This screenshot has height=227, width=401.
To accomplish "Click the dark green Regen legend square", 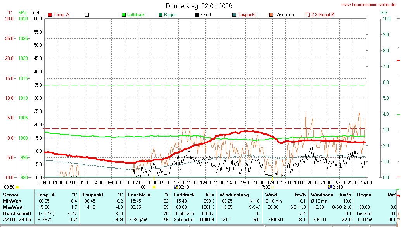I will [x=161, y=15].
